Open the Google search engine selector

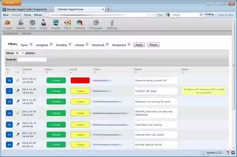click(168, 15)
